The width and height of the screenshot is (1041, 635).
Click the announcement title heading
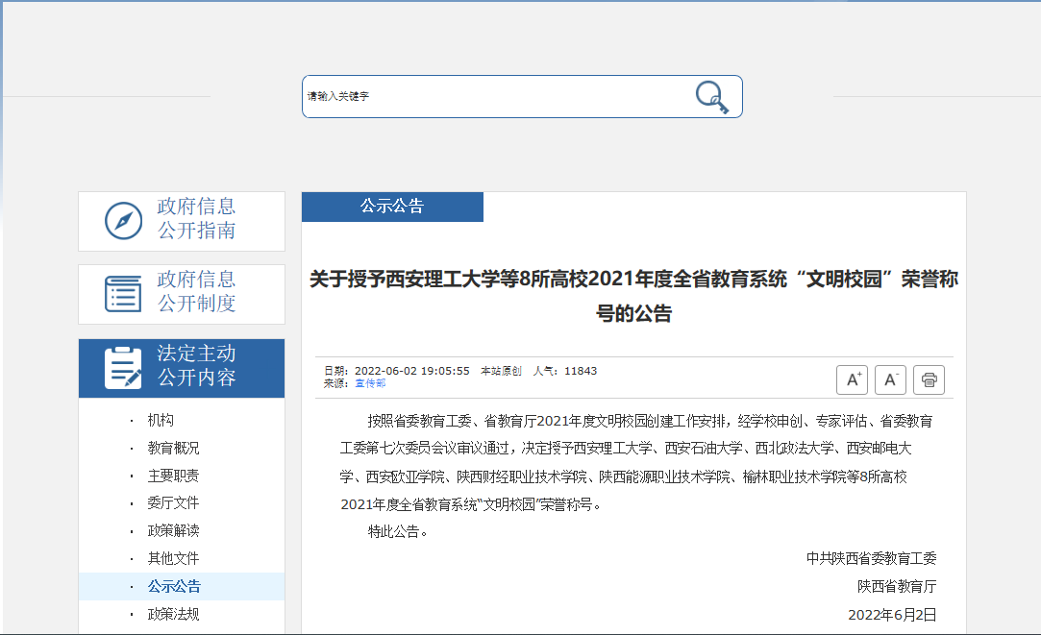[633, 296]
